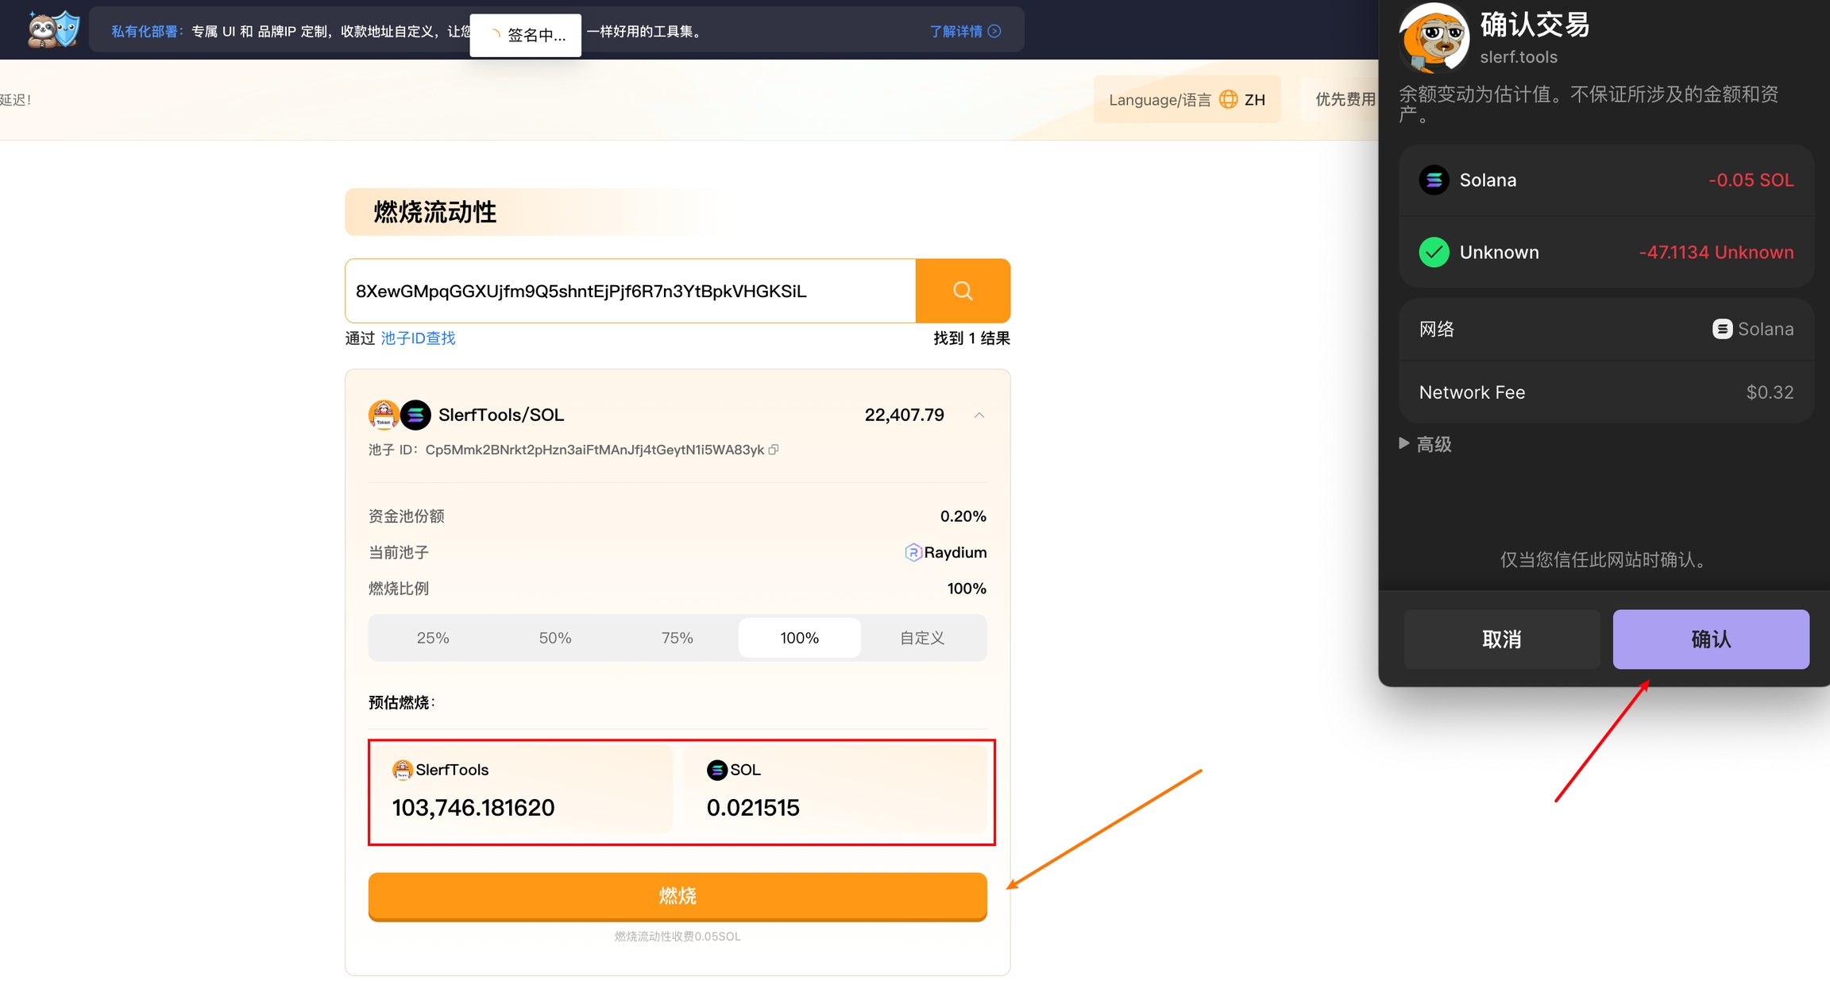Select the 100% ratio tab
The width and height of the screenshot is (1830, 981).
pyautogui.click(x=799, y=638)
